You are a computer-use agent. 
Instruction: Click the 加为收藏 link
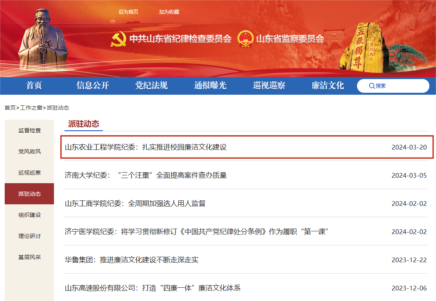point(169,12)
